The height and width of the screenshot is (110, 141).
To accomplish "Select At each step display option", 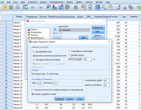I will click(33, 74).
